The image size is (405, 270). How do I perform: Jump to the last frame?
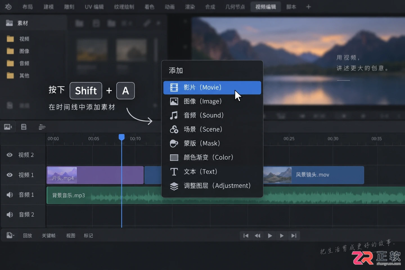pyautogui.click(x=294, y=236)
